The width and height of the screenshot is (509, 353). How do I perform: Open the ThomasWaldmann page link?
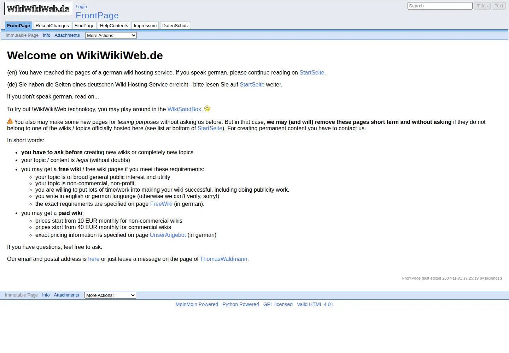coord(224,259)
